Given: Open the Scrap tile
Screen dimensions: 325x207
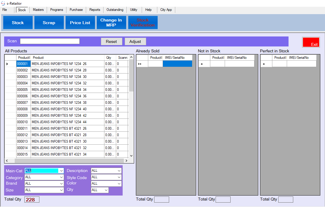Looking at the screenshot, I should tap(49, 23).
